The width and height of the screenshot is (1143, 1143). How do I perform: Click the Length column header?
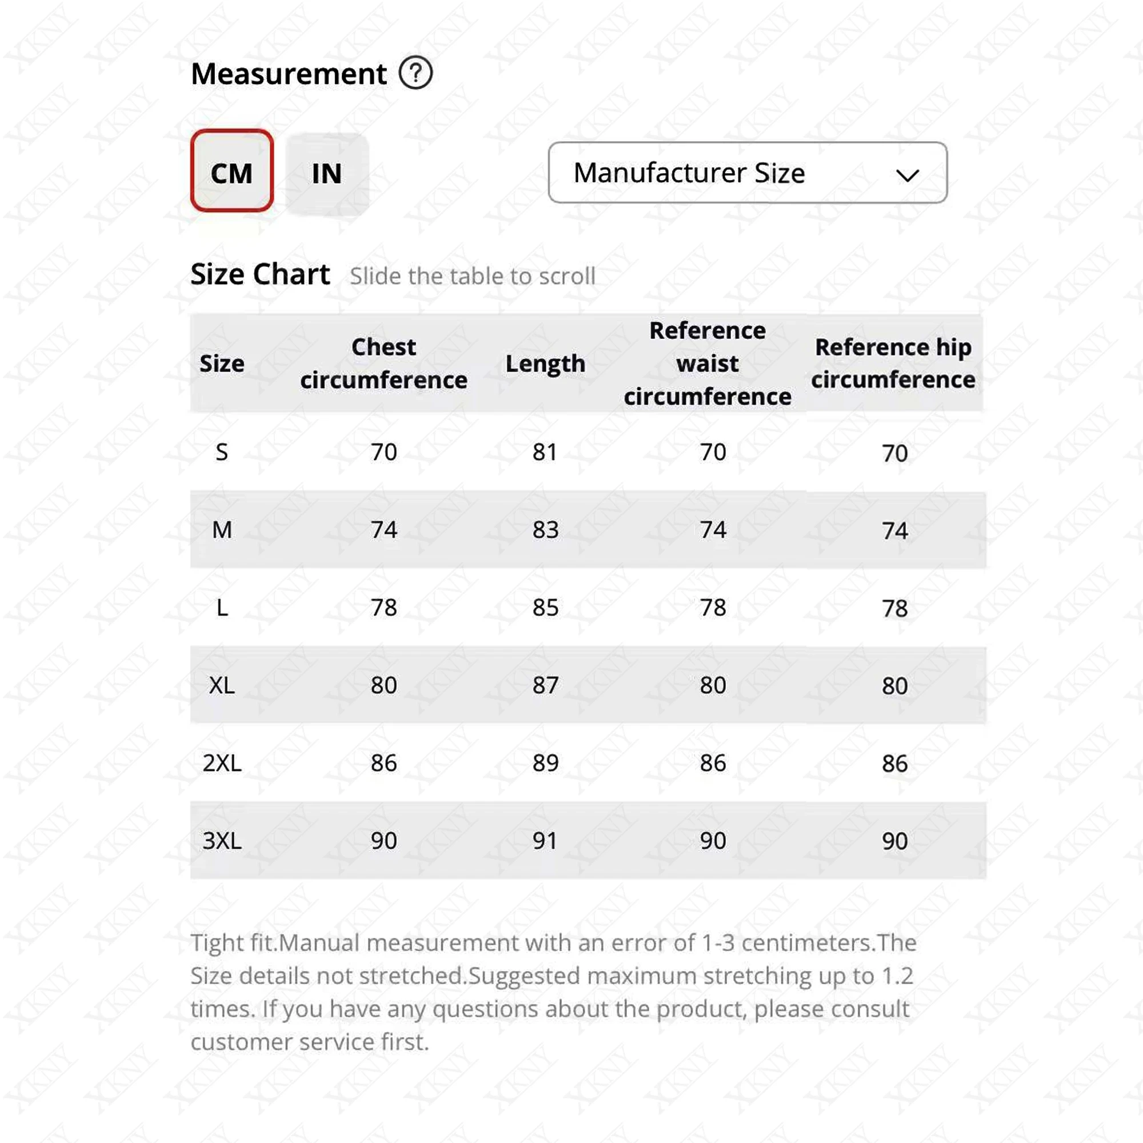[545, 363]
